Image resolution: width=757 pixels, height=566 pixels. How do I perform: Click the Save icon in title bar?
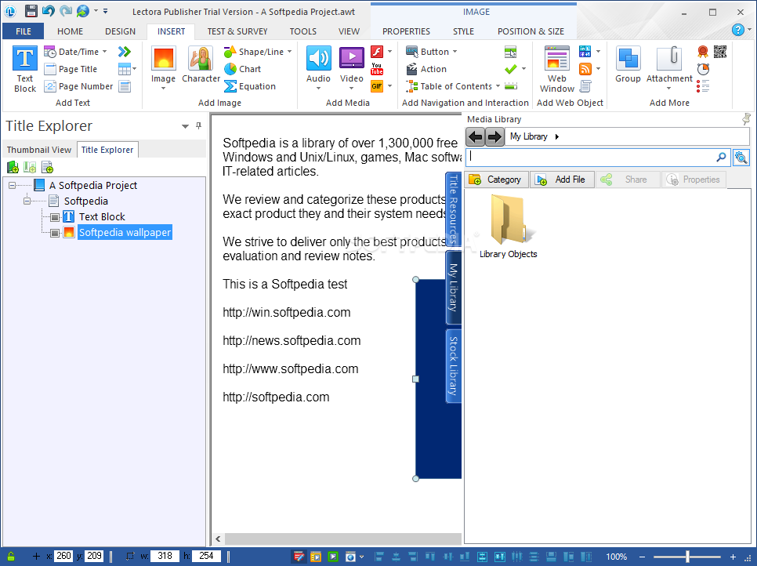click(x=31, y=11)
